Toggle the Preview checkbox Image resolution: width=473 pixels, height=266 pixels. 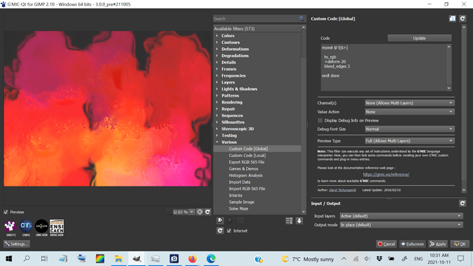6,212
